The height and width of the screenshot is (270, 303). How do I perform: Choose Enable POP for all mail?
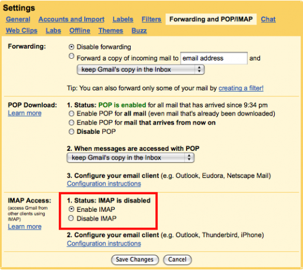[x=71, y=113]
